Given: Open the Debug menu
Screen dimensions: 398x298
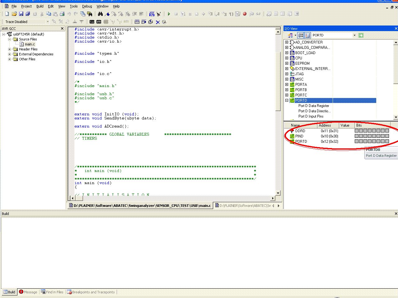Looking at the screenshot, I should (87, 6).
